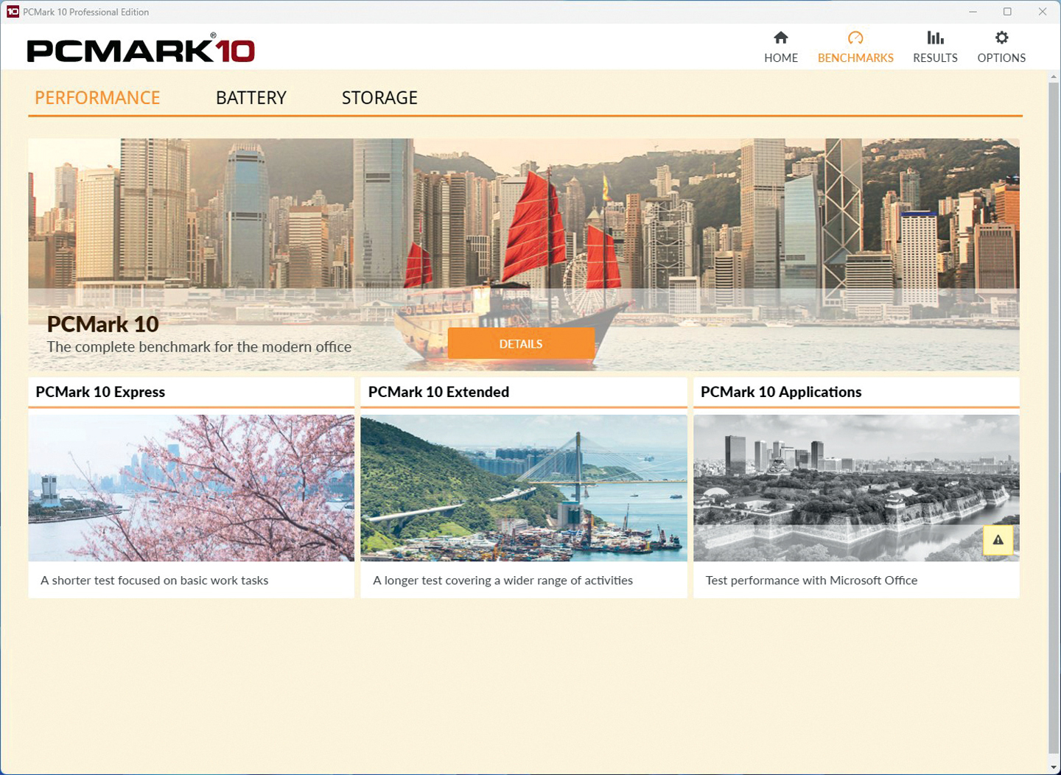1061x775 pixels.
Task: Click the orange Details button
Action: pos(521,344)
